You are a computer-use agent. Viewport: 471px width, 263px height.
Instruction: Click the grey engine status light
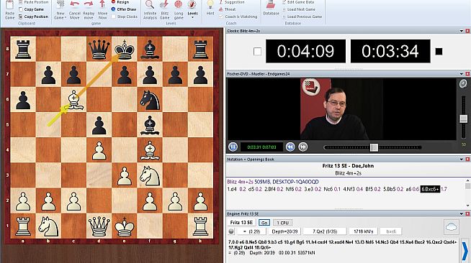click(x=231, y=231)
